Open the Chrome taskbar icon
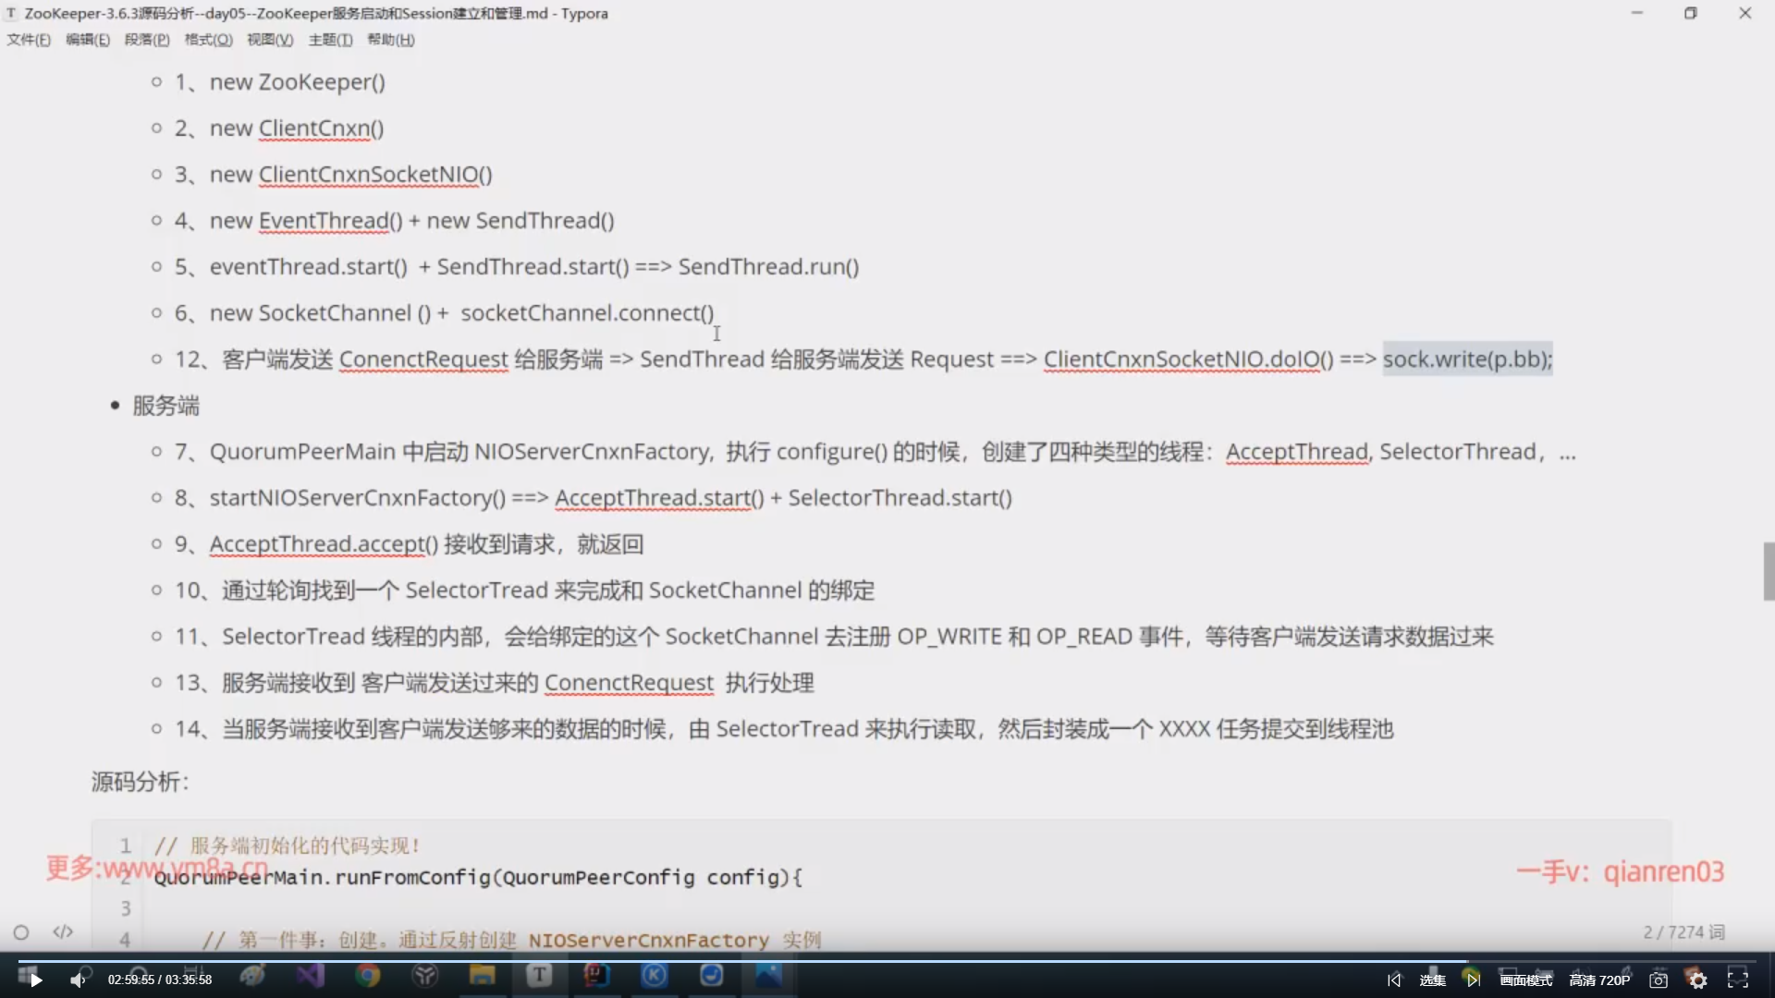 click(368, 975)
